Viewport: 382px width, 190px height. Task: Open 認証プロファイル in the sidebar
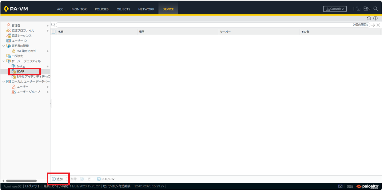pos(23,30)
